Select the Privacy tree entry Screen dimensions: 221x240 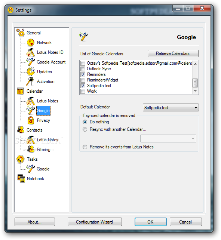click(x=43, y=120)
